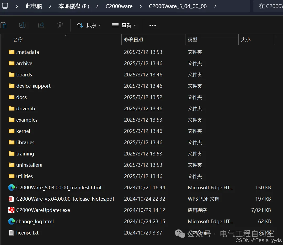Select the .metadata folder icon
Viewport: 283px width, 245px height.
pyautogui.click(x=12, y=52)
